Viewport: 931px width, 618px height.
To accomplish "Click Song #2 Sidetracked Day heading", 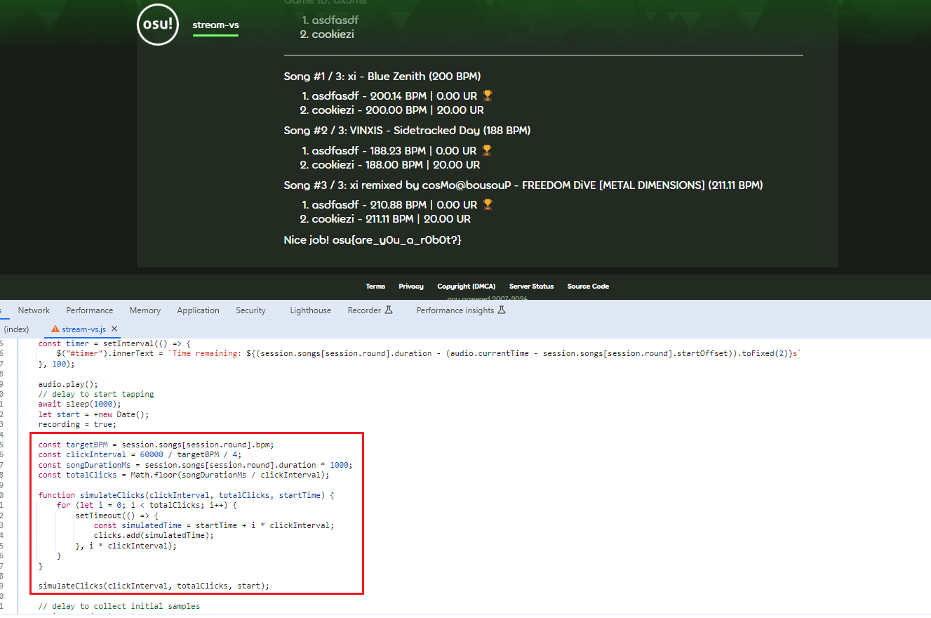I will (407, 131).
